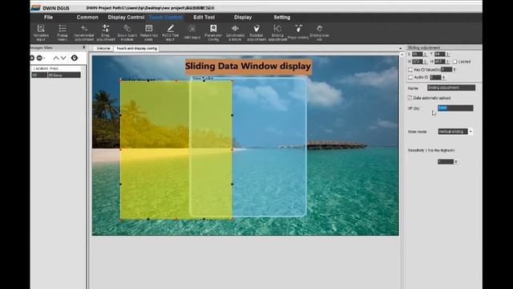
Task: Select the GBK input tool
Action: click(x=192, y=32)
